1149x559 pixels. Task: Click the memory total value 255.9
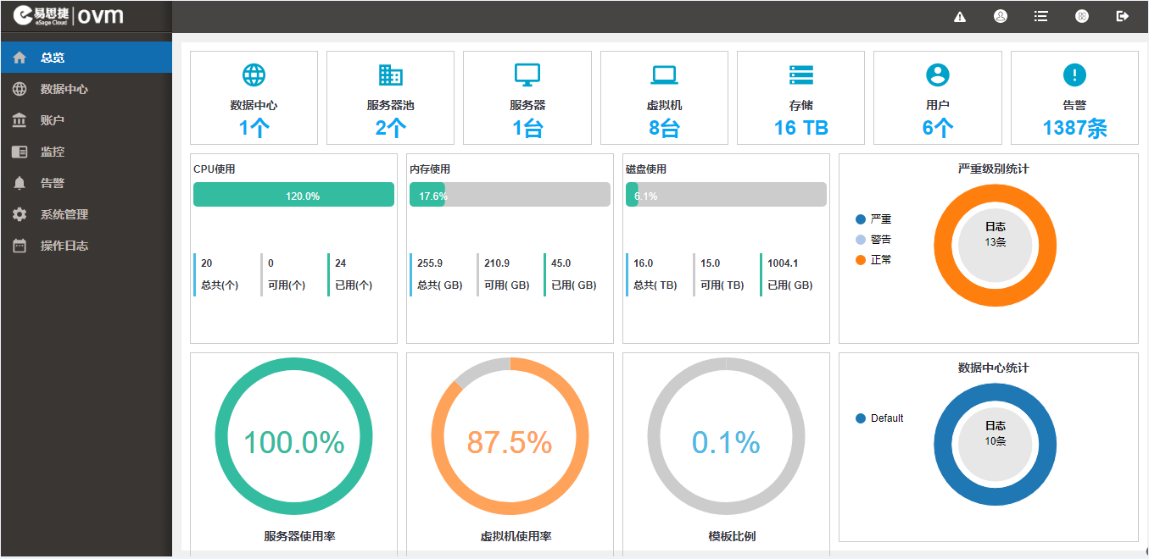click(x=430, y=263)
